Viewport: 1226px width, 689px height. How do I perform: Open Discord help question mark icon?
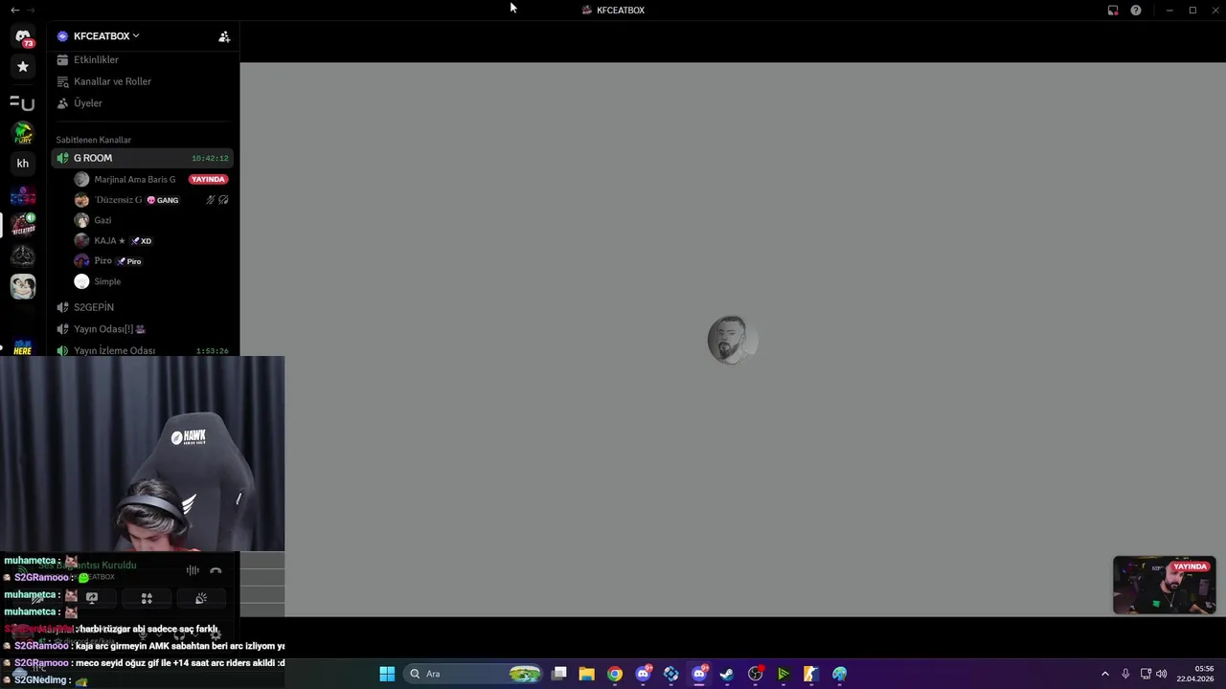[1136, 11]
